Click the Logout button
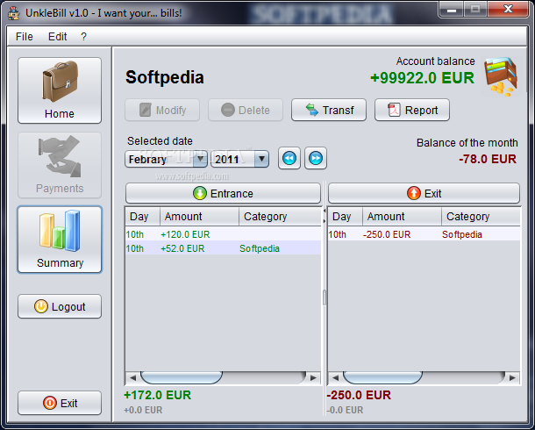 [60, 306]
